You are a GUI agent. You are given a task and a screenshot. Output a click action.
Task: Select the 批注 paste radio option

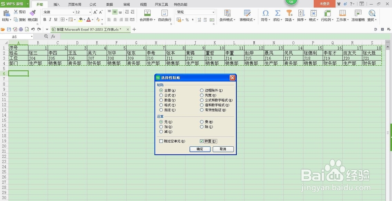tap(161, 110)
